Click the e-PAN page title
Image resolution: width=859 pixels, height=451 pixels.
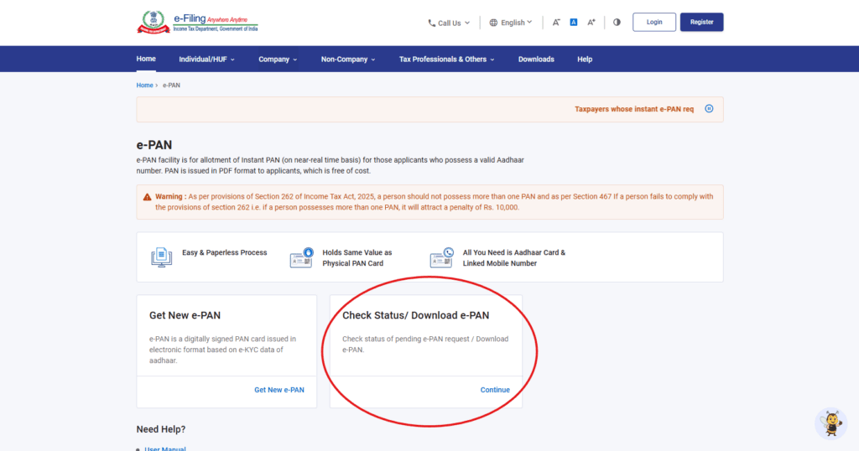tap(154, 145)
